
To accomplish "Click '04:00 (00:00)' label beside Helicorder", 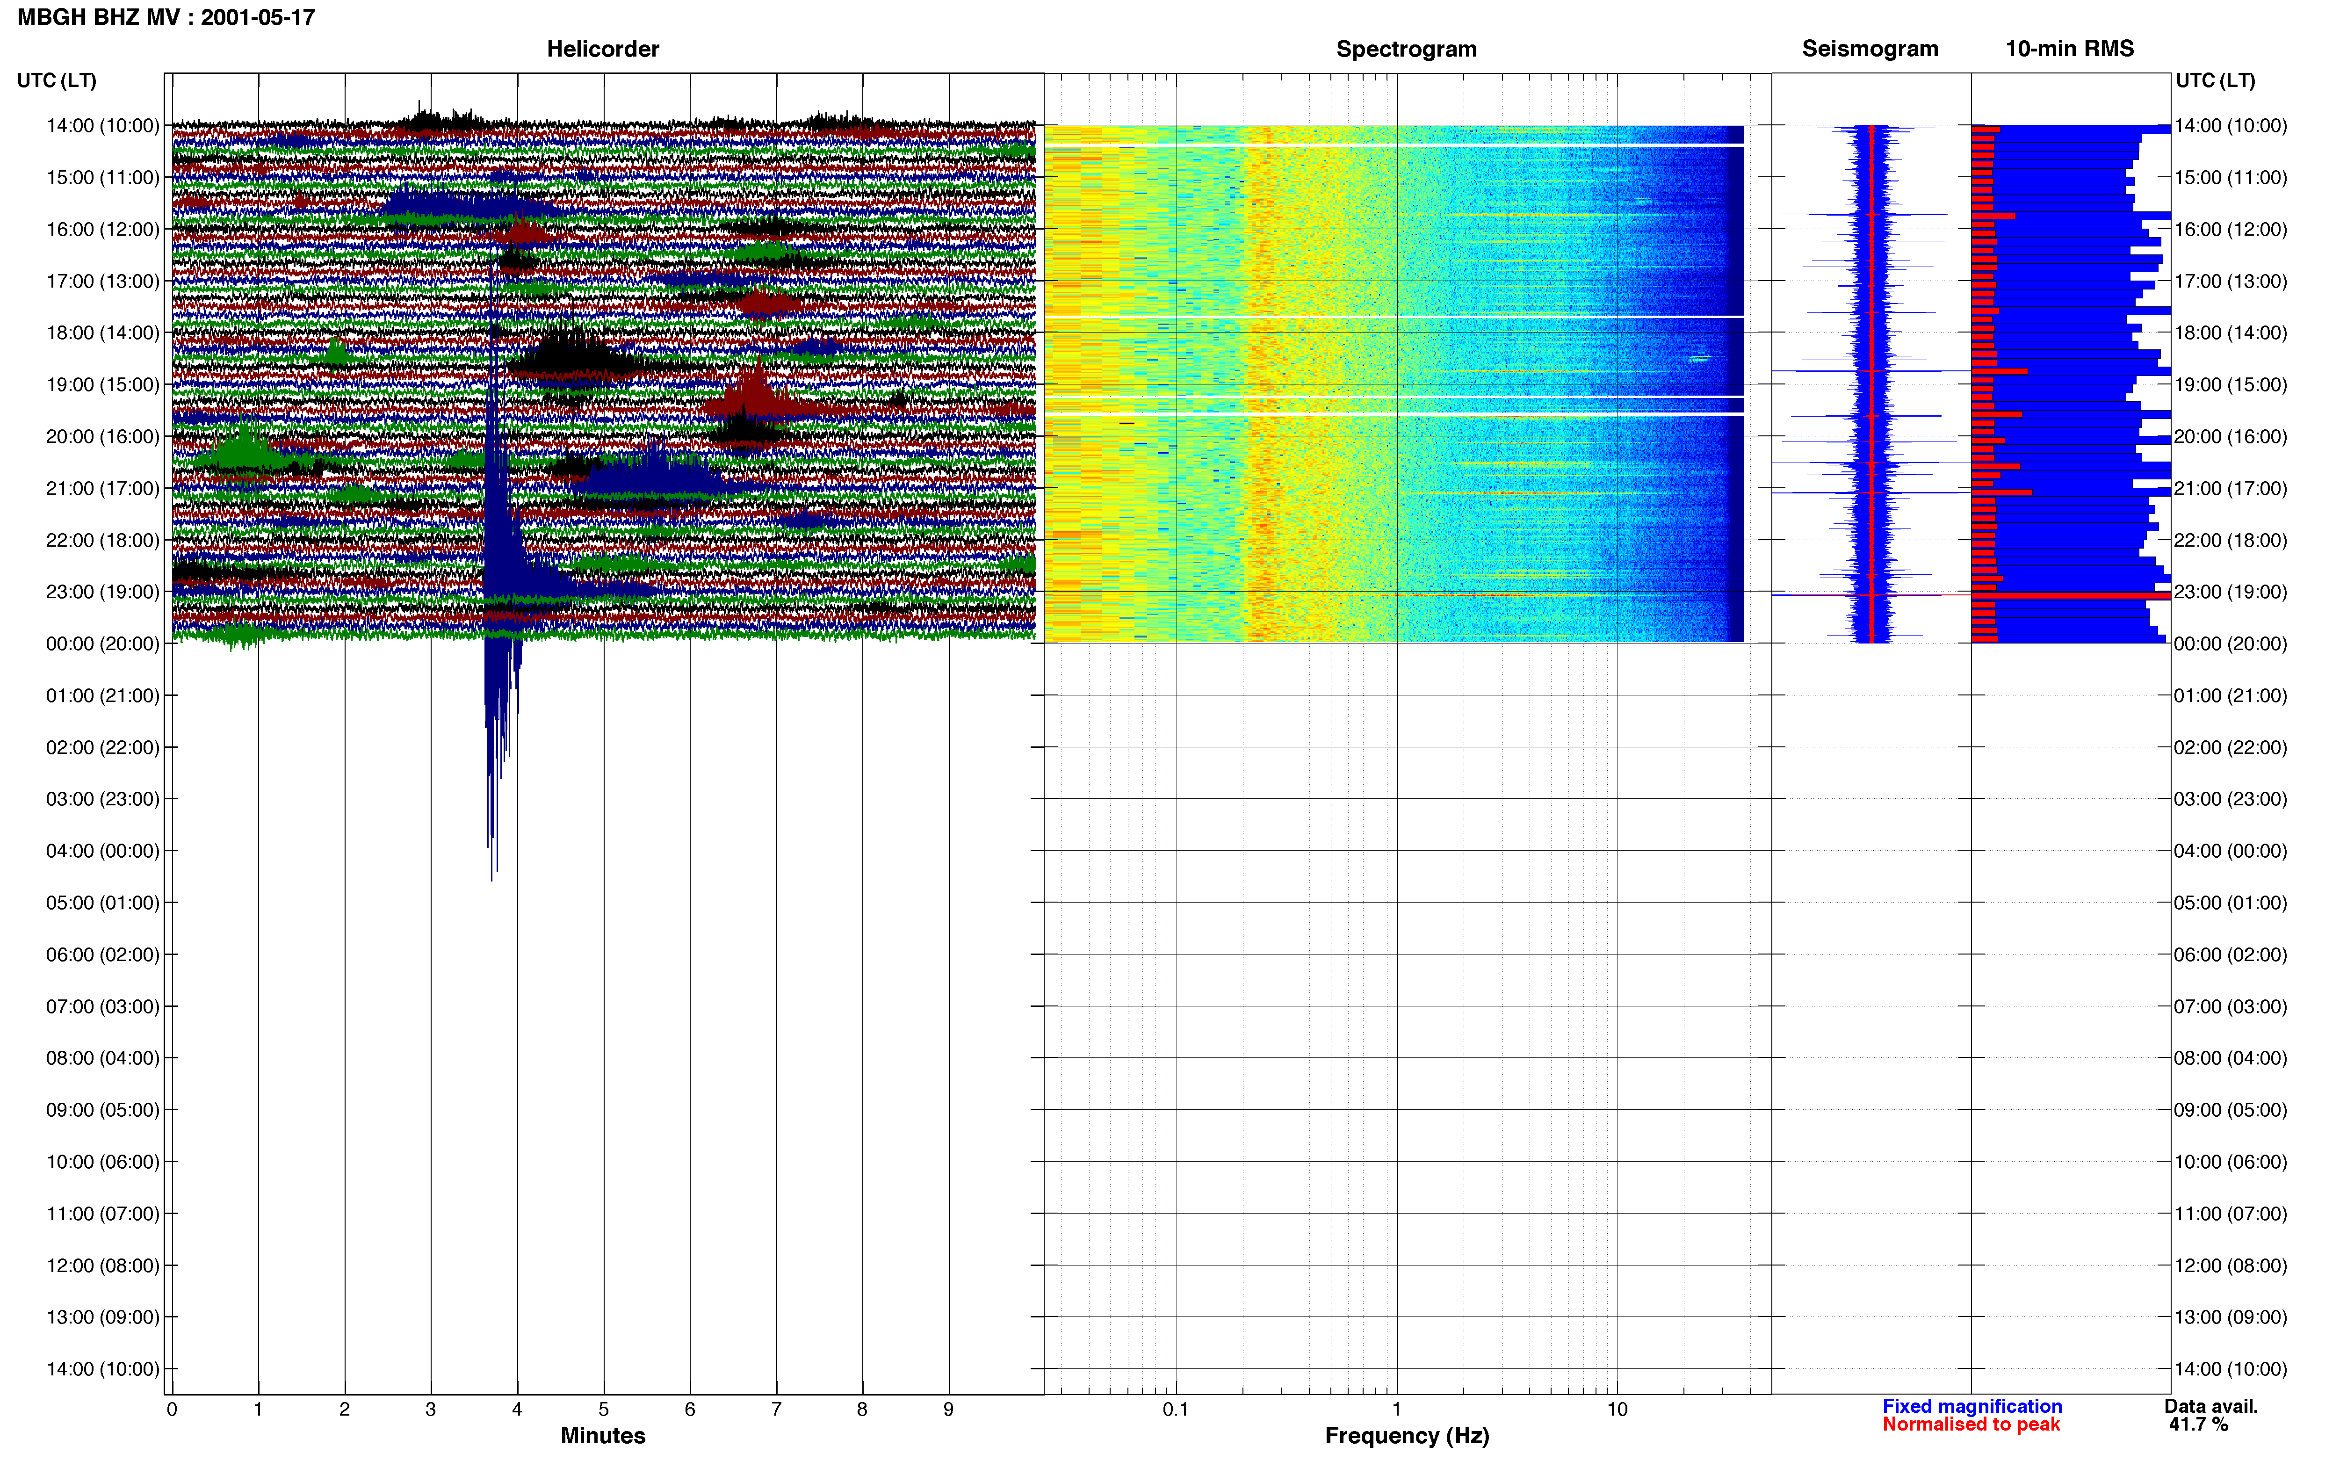I will click(103, 852).
